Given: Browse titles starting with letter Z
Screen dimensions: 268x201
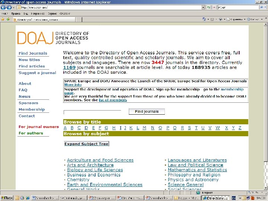Looking at the screenshot, I should 240,128.
